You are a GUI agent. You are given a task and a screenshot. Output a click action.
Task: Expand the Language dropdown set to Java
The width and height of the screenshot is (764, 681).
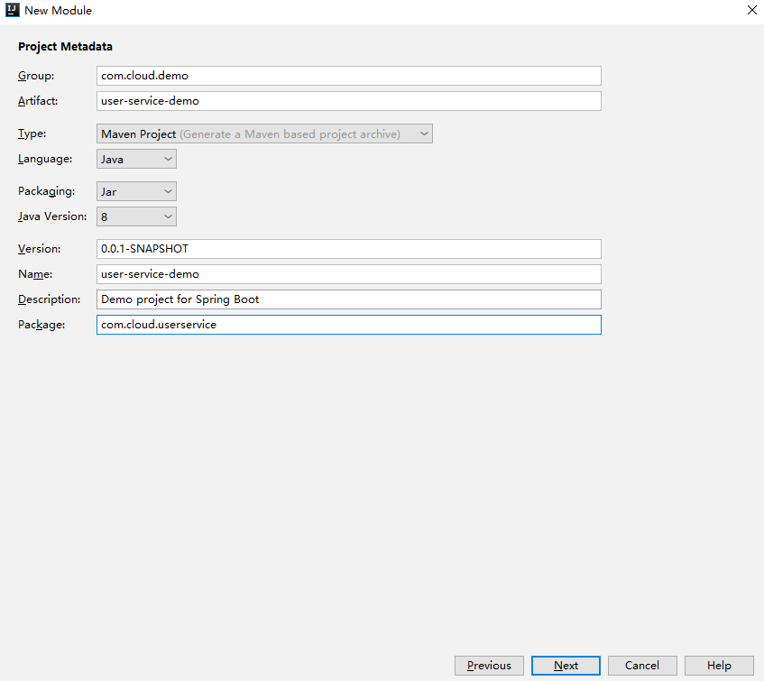tap(137, 160)
